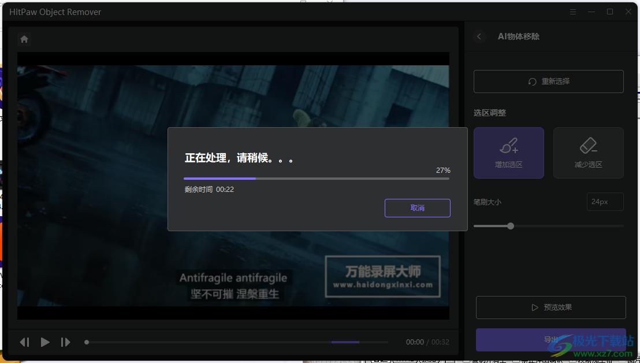Click 重新选择 to reselect the object
The height and width of the screenshot is (363, 640).
[x=549, y=82]
